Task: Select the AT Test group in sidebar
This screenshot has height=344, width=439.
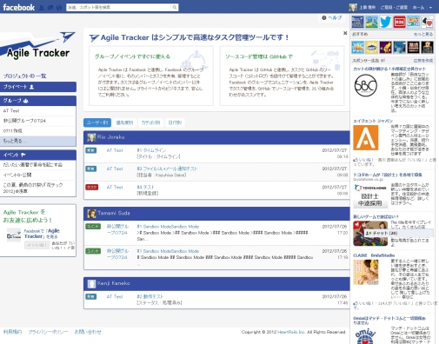Action: tap(38, 110)
